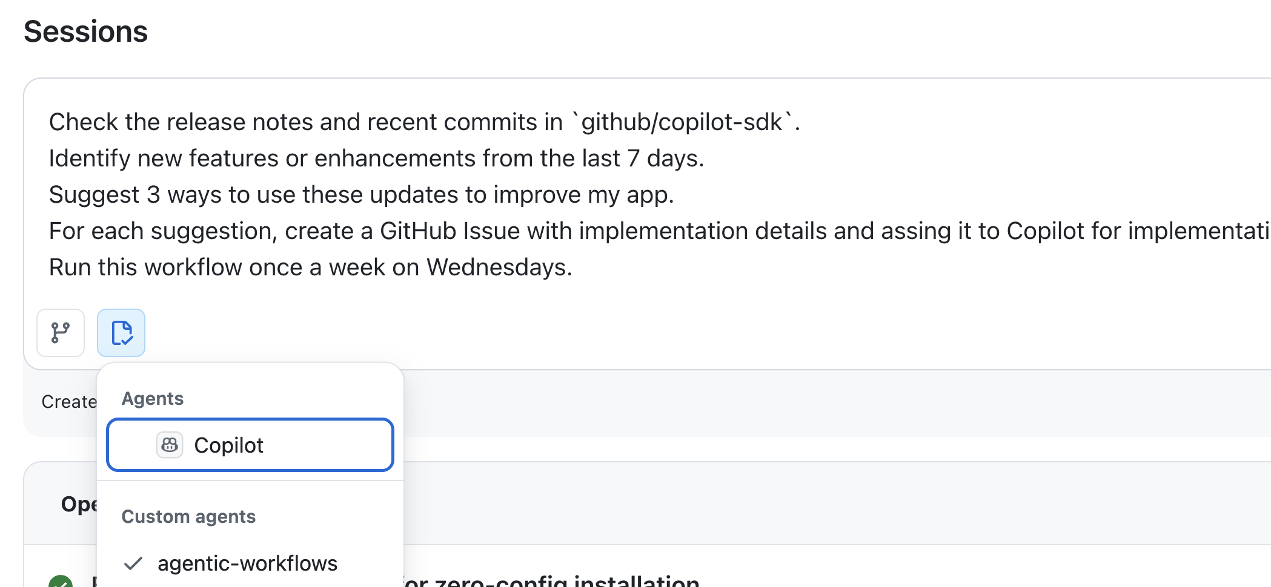Switch to the Open sessions tab
Viewport: 1271px width, 587px height.
point(78,504)
